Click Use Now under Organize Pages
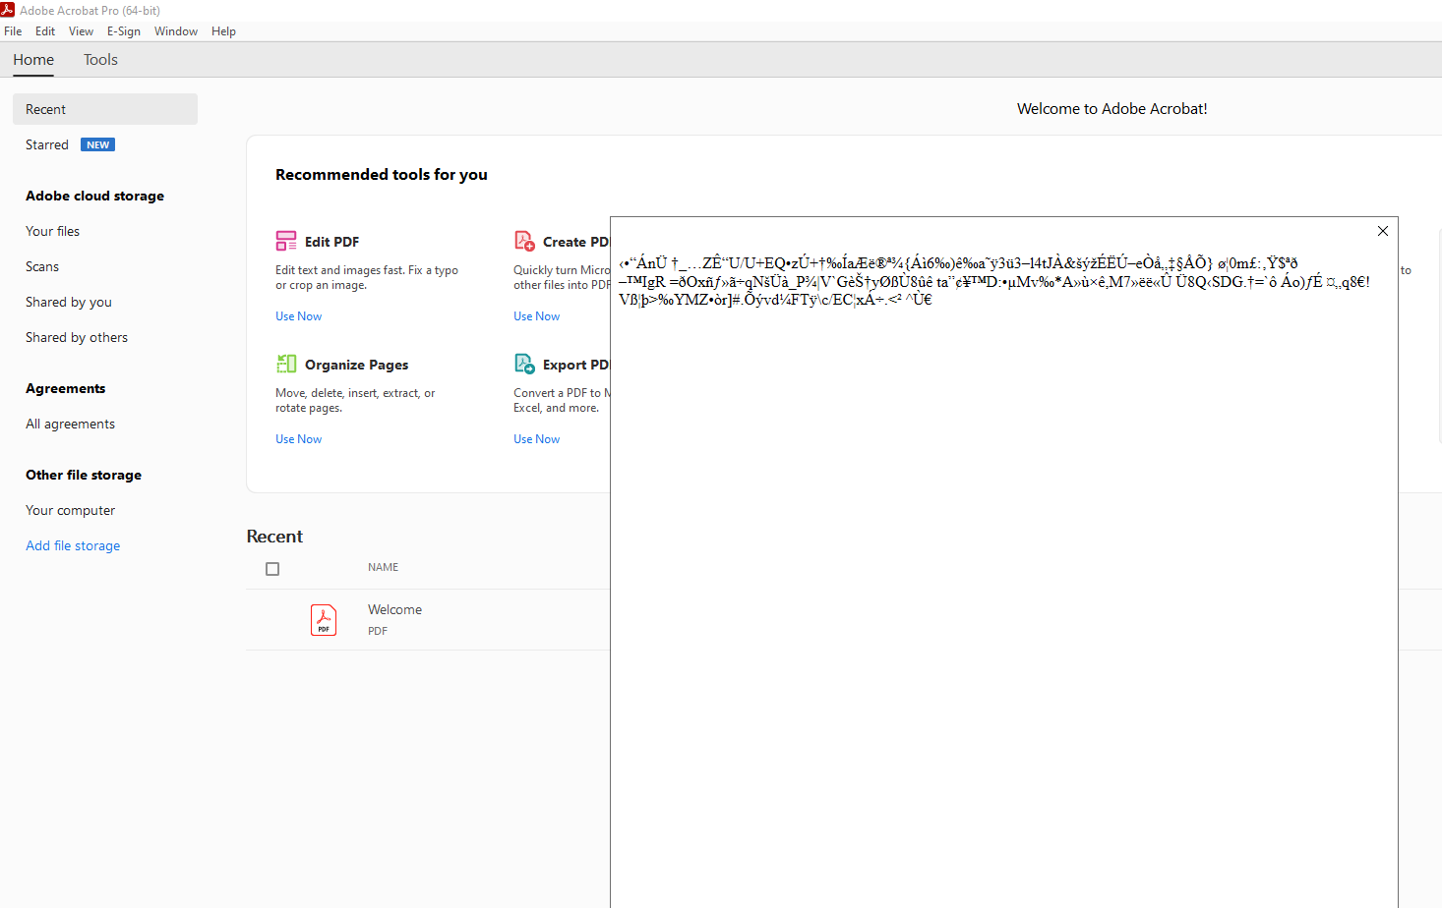The height and width of the screenshot is (908, 1442). click(298, 439)
